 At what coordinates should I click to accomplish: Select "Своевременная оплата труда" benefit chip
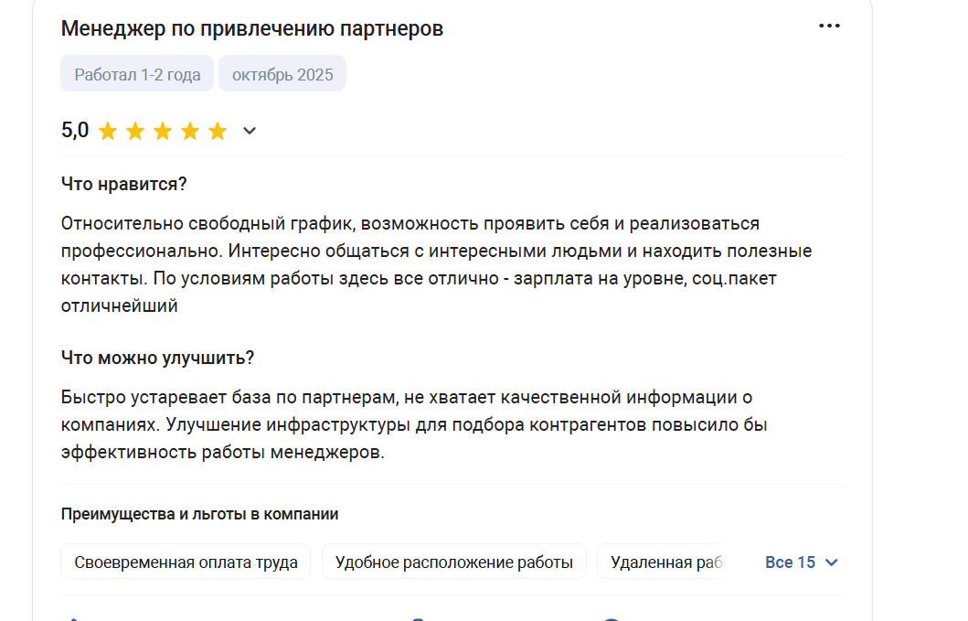(186, 562)
